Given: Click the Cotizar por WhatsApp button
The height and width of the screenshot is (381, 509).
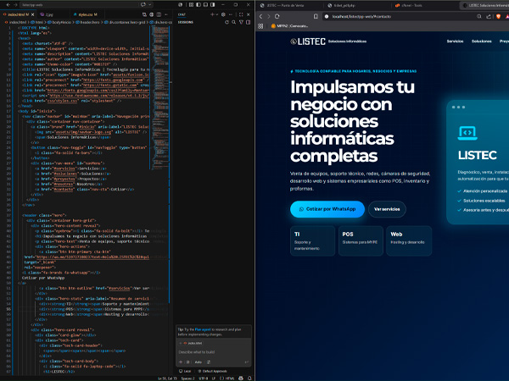Looking at the screenshot, I should click(327, 209).
